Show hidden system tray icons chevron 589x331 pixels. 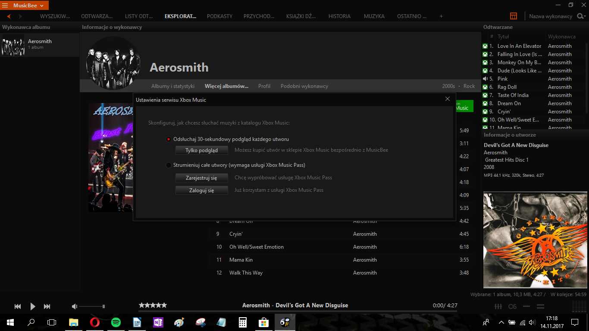[x=501, y=322]
